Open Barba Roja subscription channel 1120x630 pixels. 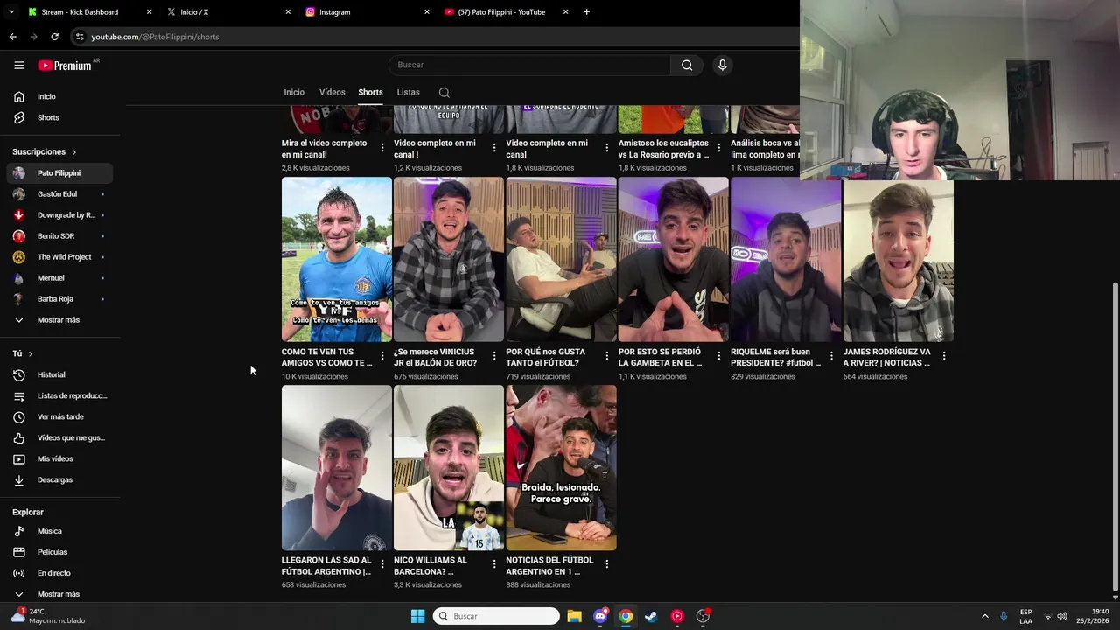tap(59, 299)
